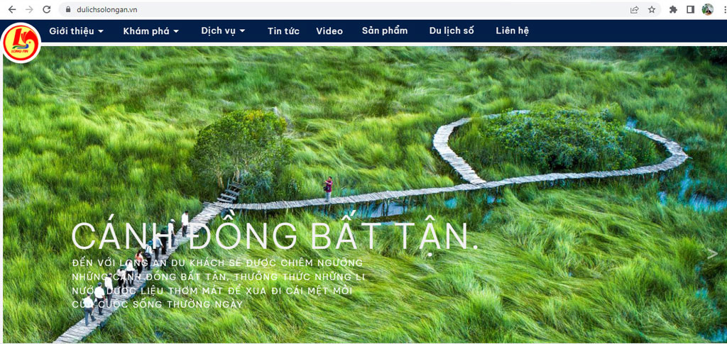Open the browser extensions puzzle icon

pyautogui.click(x=673, y=10)
